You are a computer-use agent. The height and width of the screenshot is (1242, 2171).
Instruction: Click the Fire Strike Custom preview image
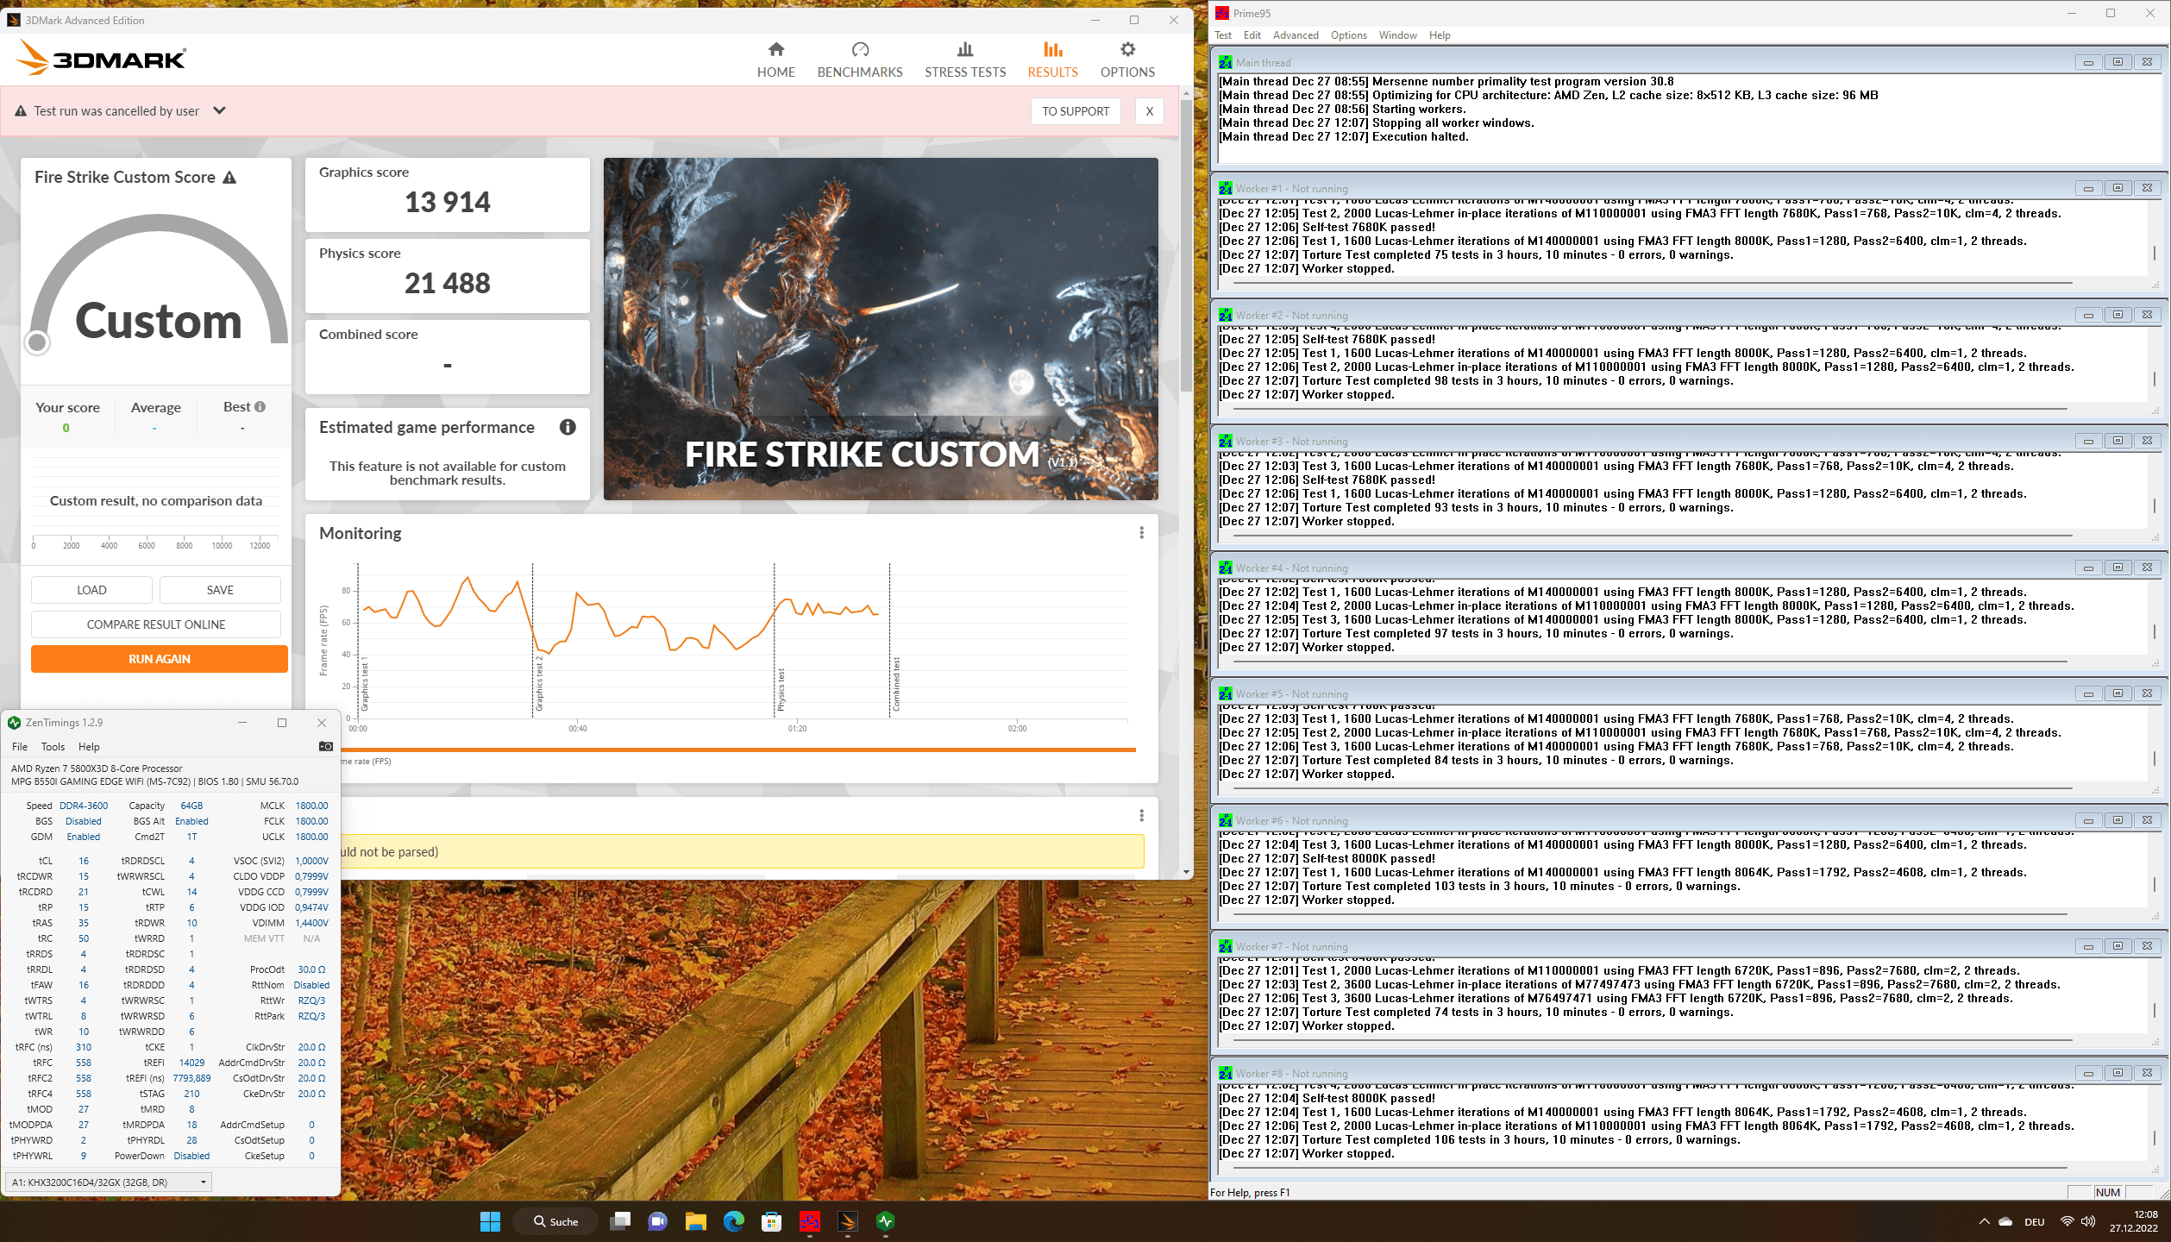881,329
